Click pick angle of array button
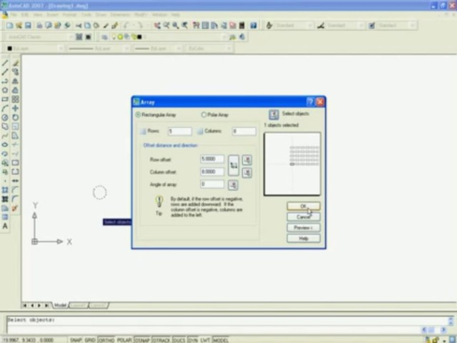Image resolution: width=457 pixels, height=343 pixels. [x=233, y=185]
